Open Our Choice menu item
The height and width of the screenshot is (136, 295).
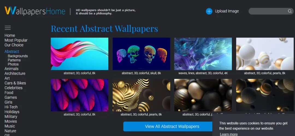tap(14, 45)
